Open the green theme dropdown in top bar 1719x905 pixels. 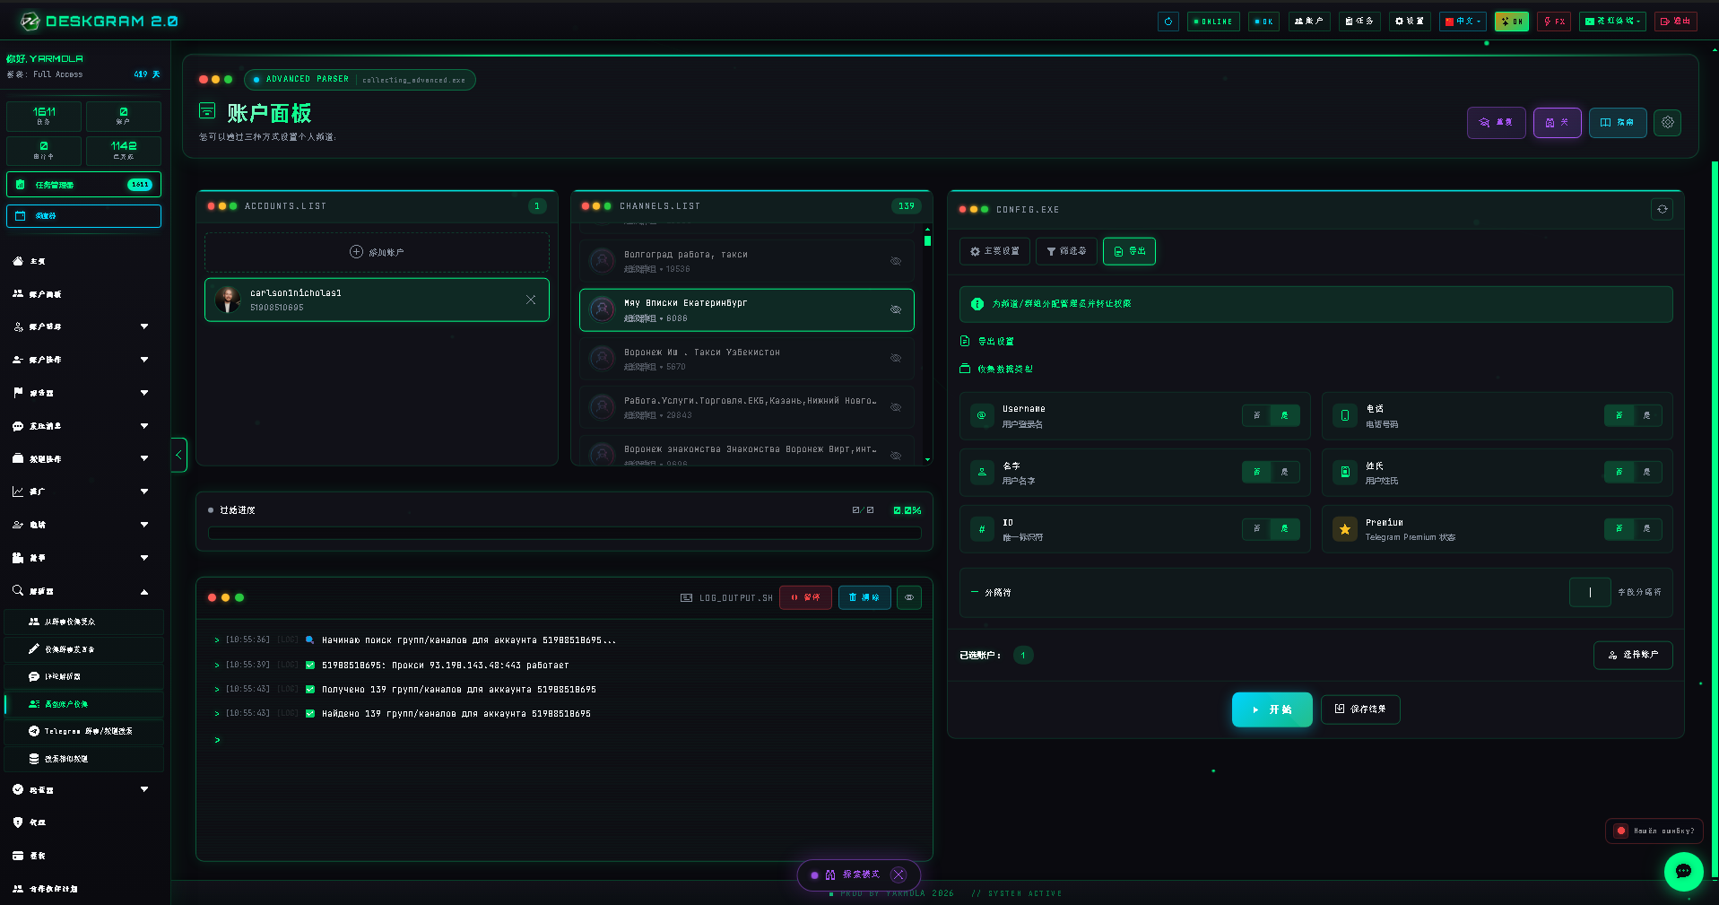pyautogui.click(x=1612, y=22)
